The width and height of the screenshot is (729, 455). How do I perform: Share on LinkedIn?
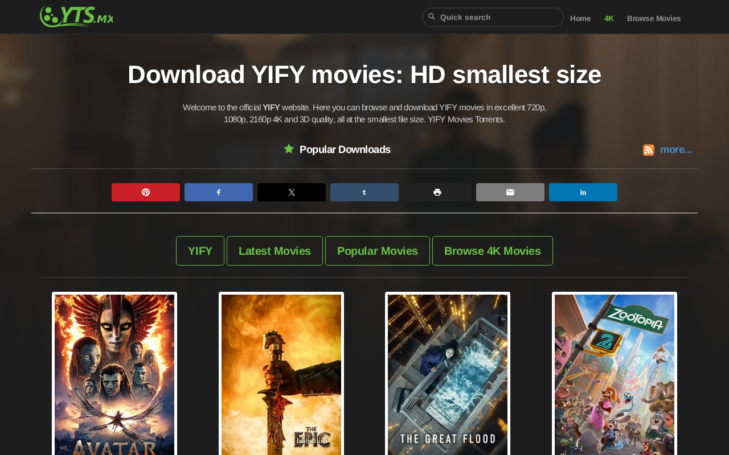click(x=583, y=192)
